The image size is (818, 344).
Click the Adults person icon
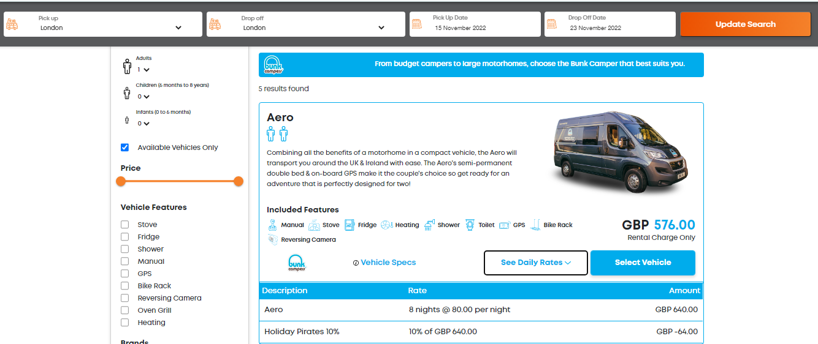tap(127, 66)
